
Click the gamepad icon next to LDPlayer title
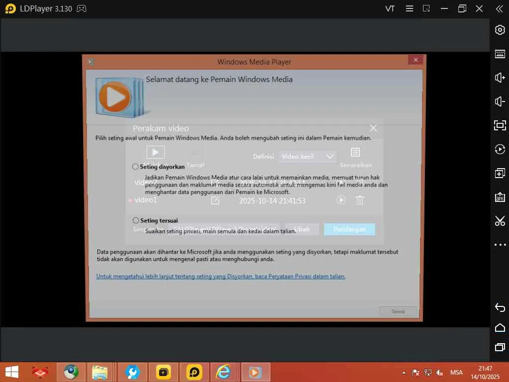[x=81, y=9]
